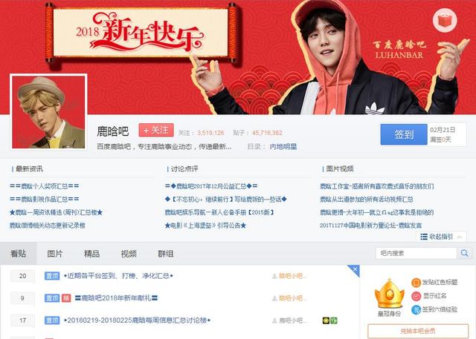Select the 视频 tab
476x339 pixels.
tap(129, 254)
